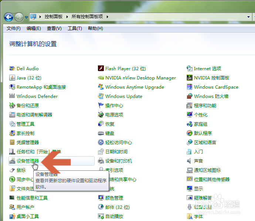Screen dimensions: 255x221
Task: Open the 编辑(E) menu
Action: [x=34, y=28]
